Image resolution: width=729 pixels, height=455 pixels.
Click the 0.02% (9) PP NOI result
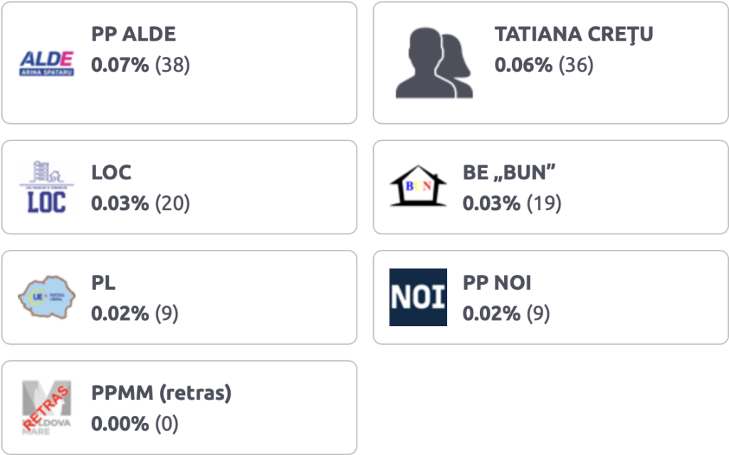point(506,313)
